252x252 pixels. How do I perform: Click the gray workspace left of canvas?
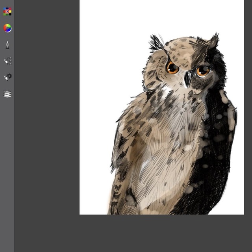pyautogui.click(x=47, y=118)
